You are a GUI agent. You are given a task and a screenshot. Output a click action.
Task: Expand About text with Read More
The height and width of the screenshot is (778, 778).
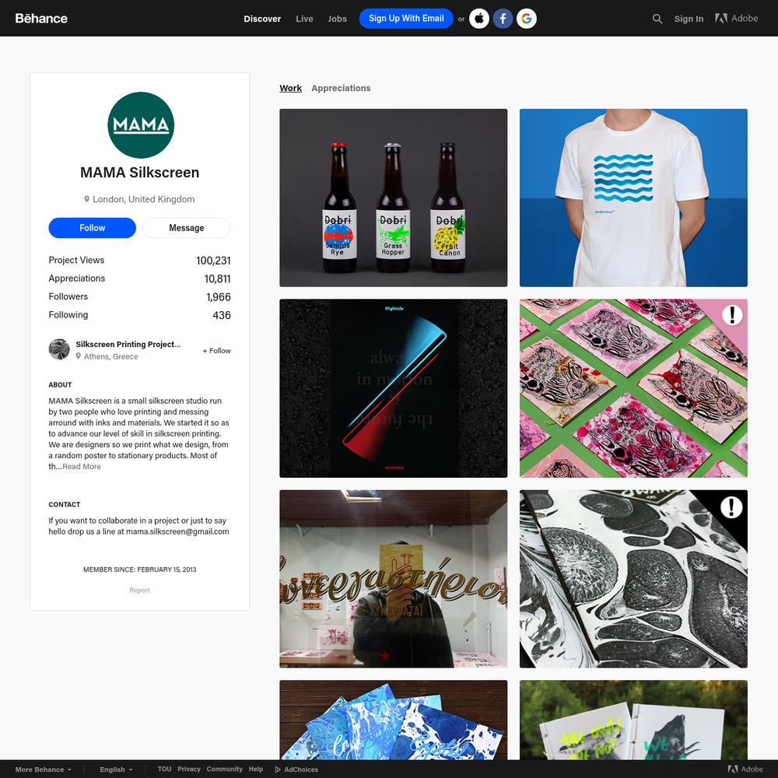[82, 466]
